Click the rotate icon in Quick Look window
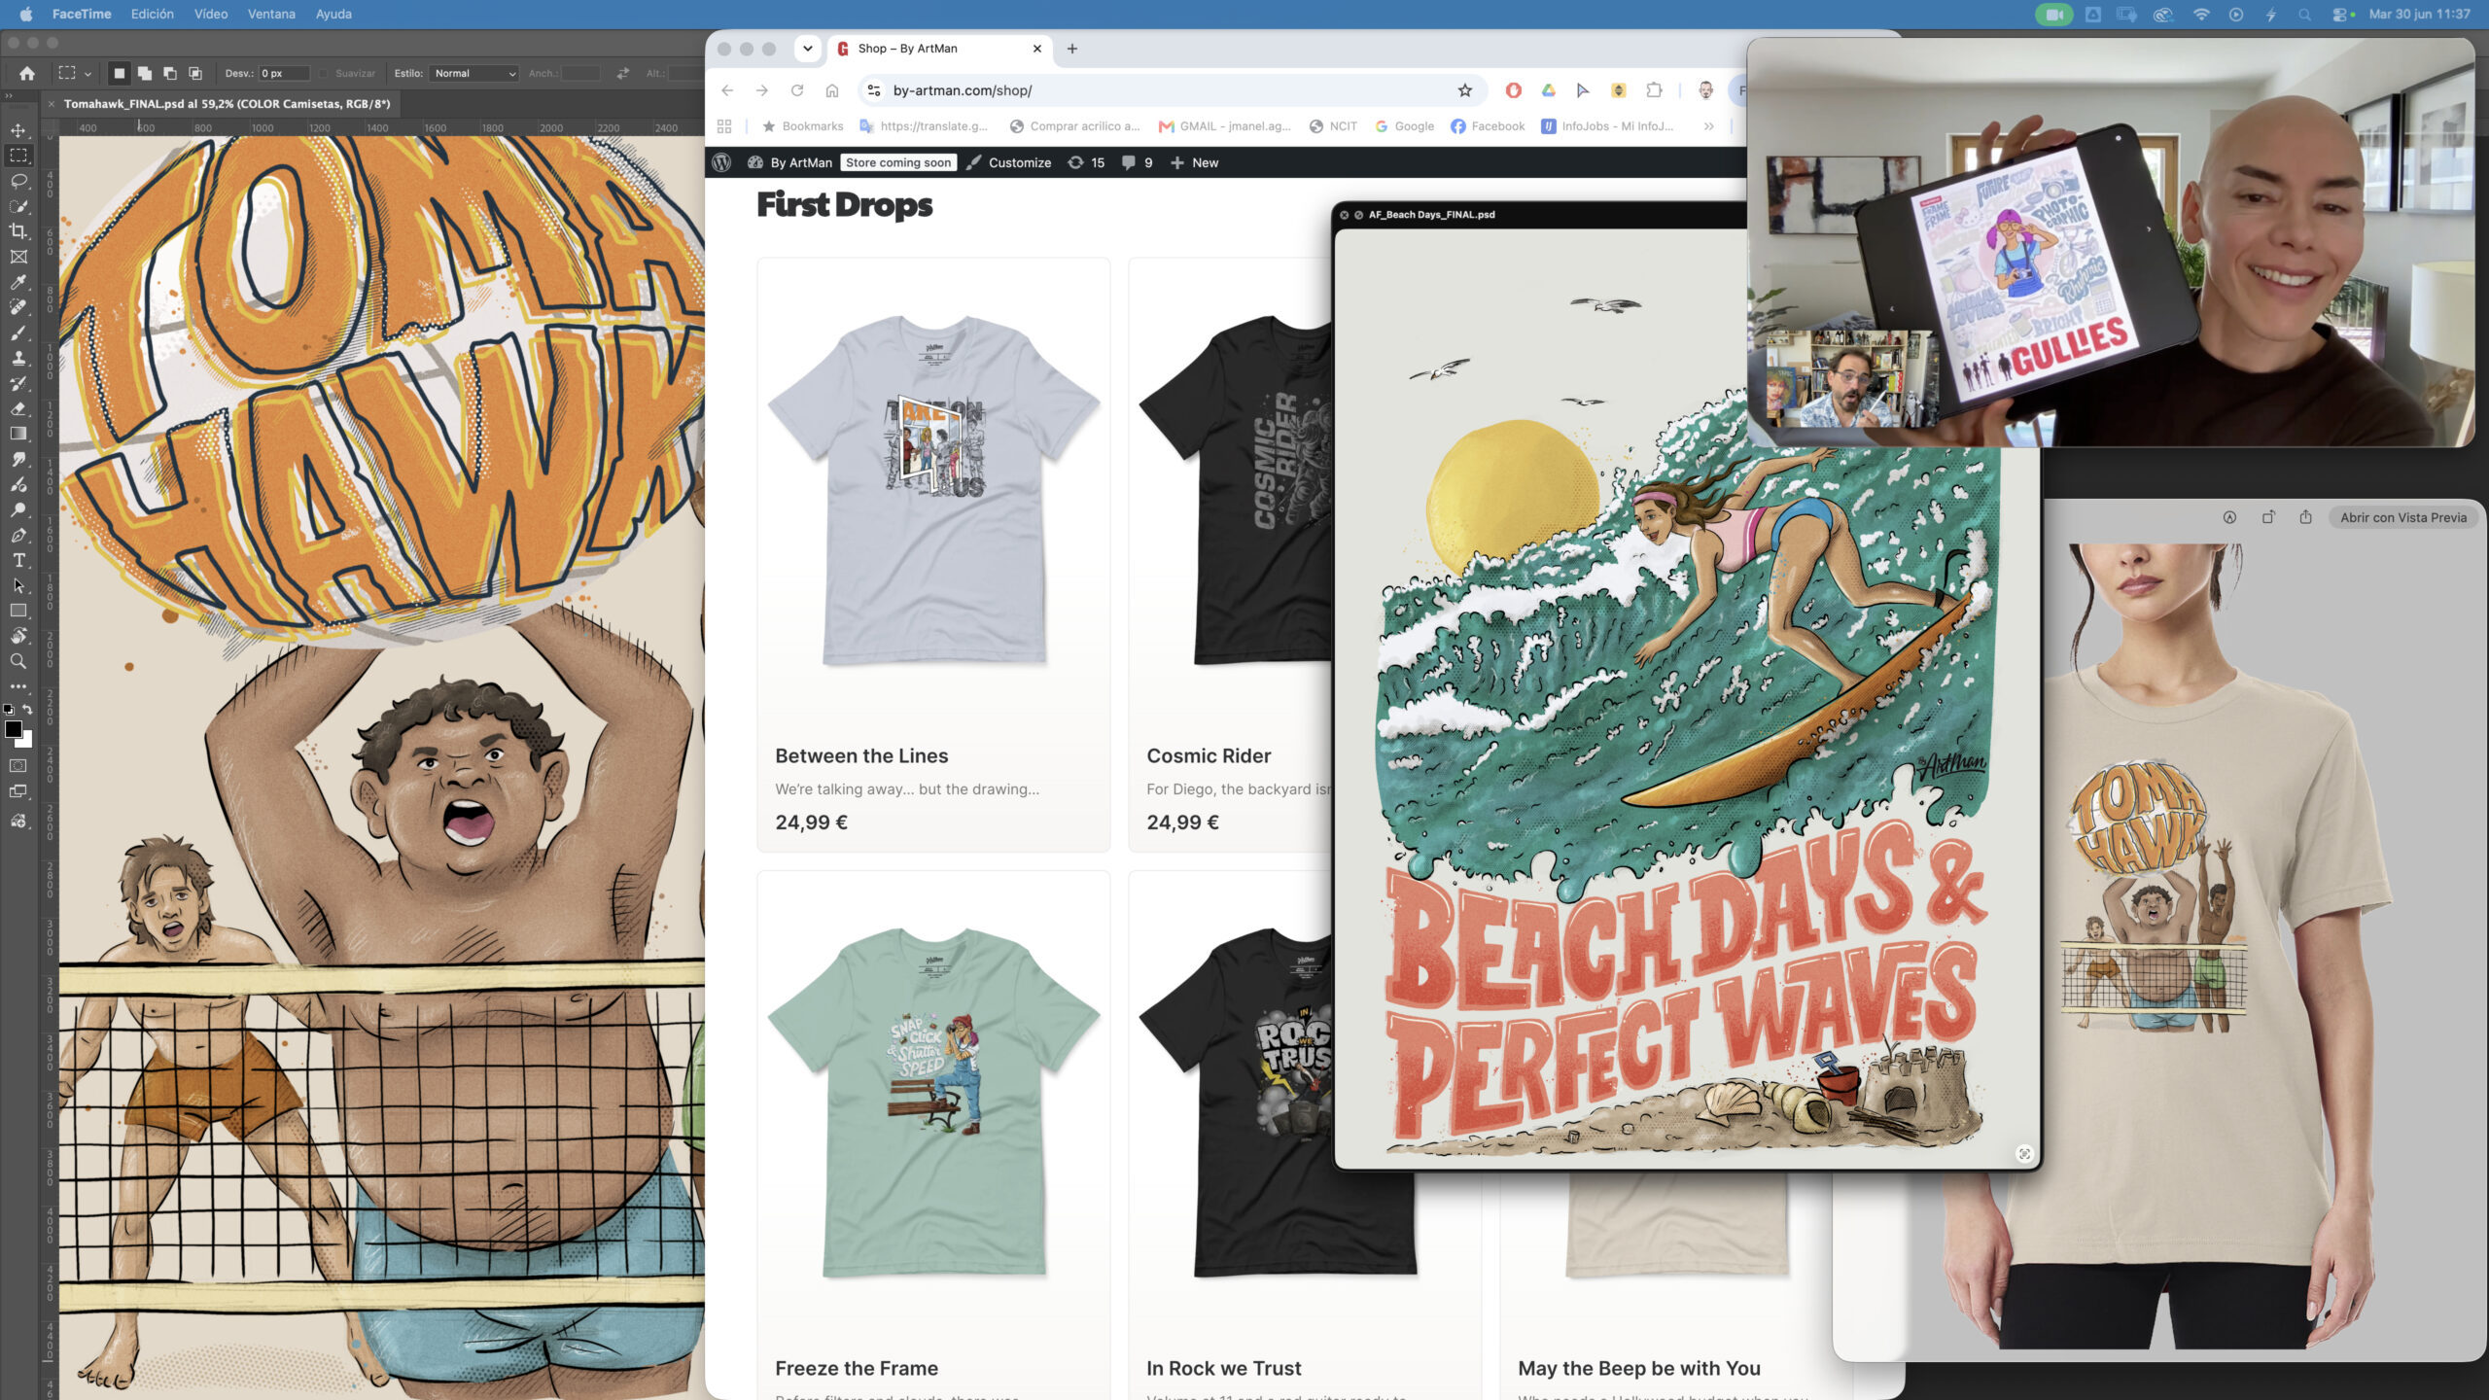 pyautogui.click(x=2268, y=517)
